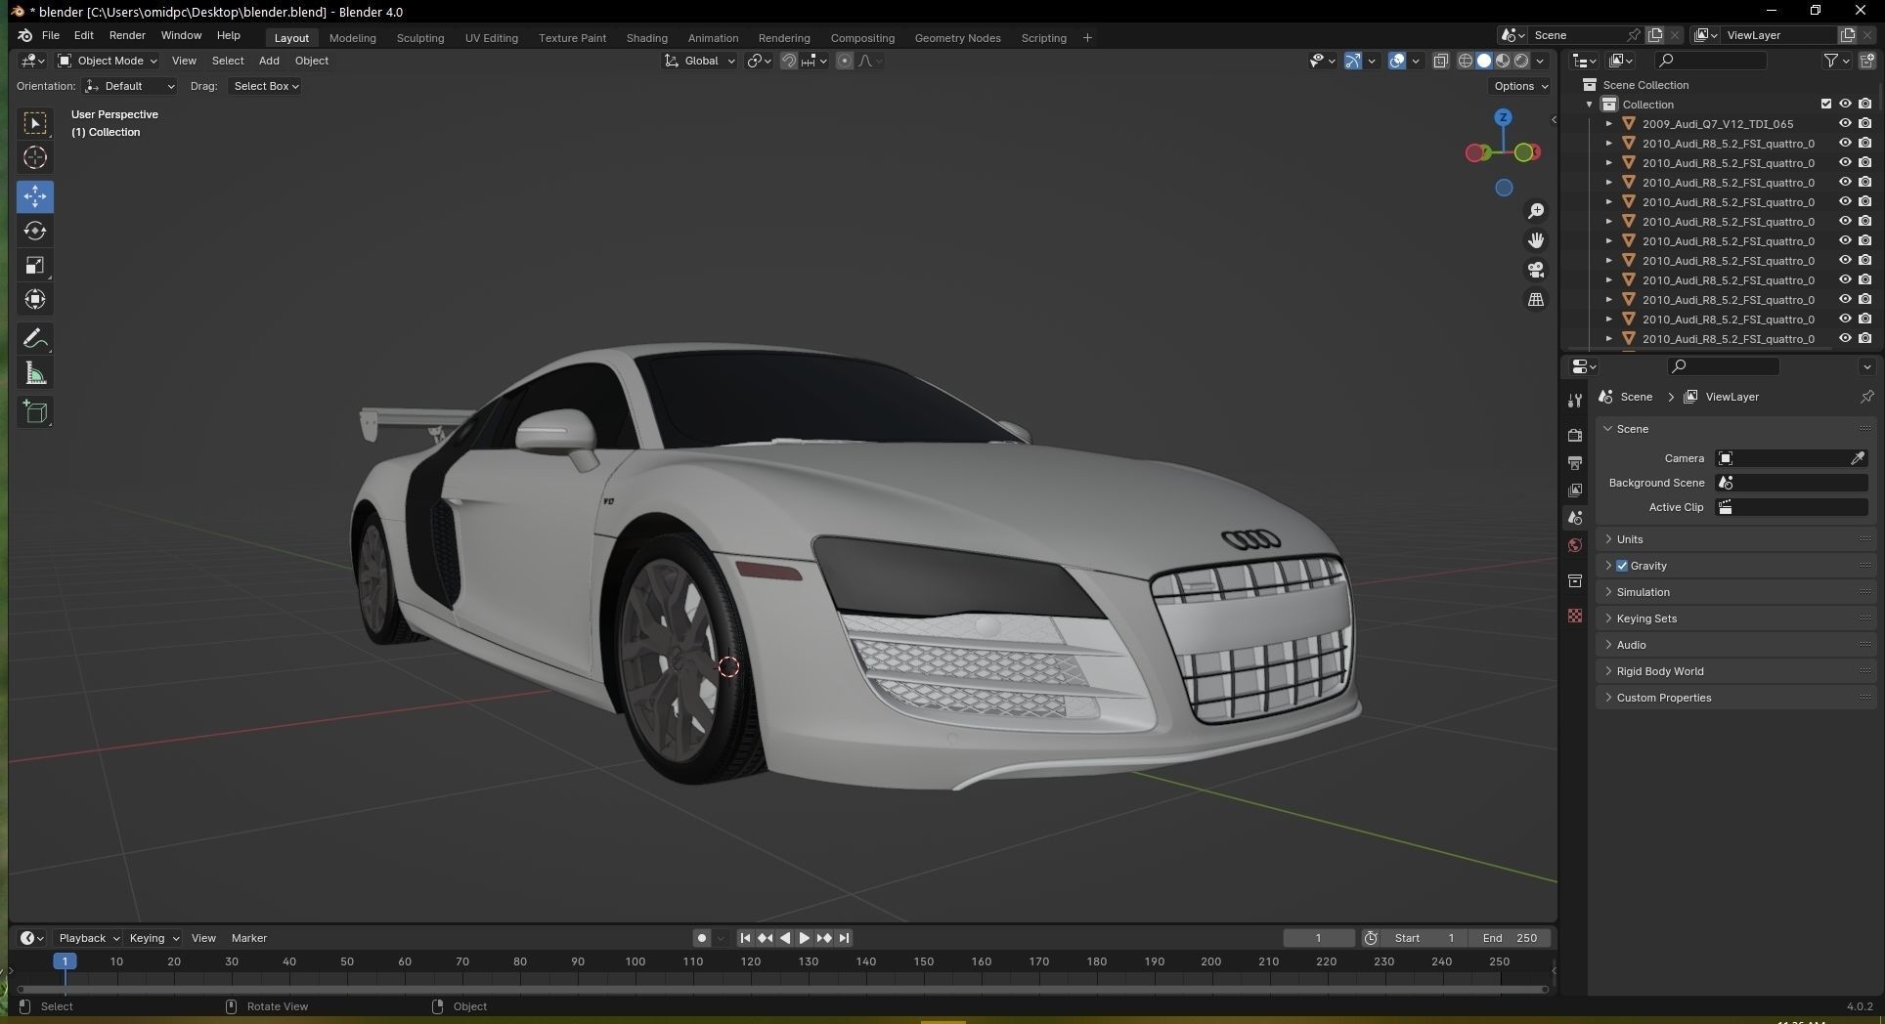Expand the Rigid Body World panel
The image size is (1885, 1024).
click(x=1734, y=671)
